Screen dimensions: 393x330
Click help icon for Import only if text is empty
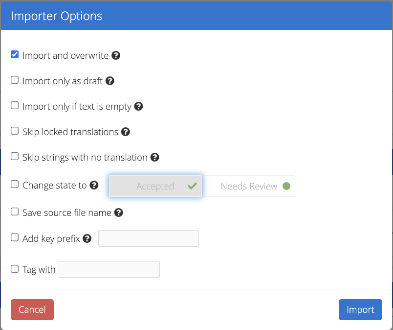138,106
